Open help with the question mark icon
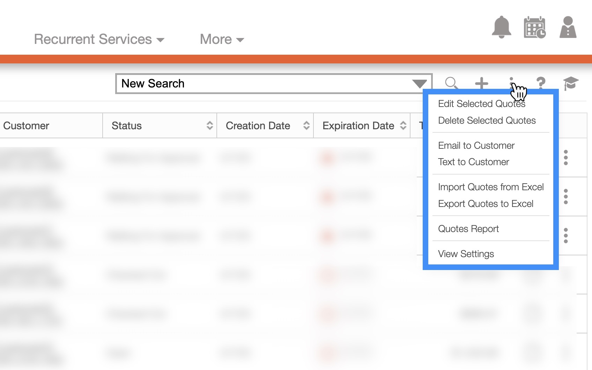The image size is (592, 370). point(541,83)
